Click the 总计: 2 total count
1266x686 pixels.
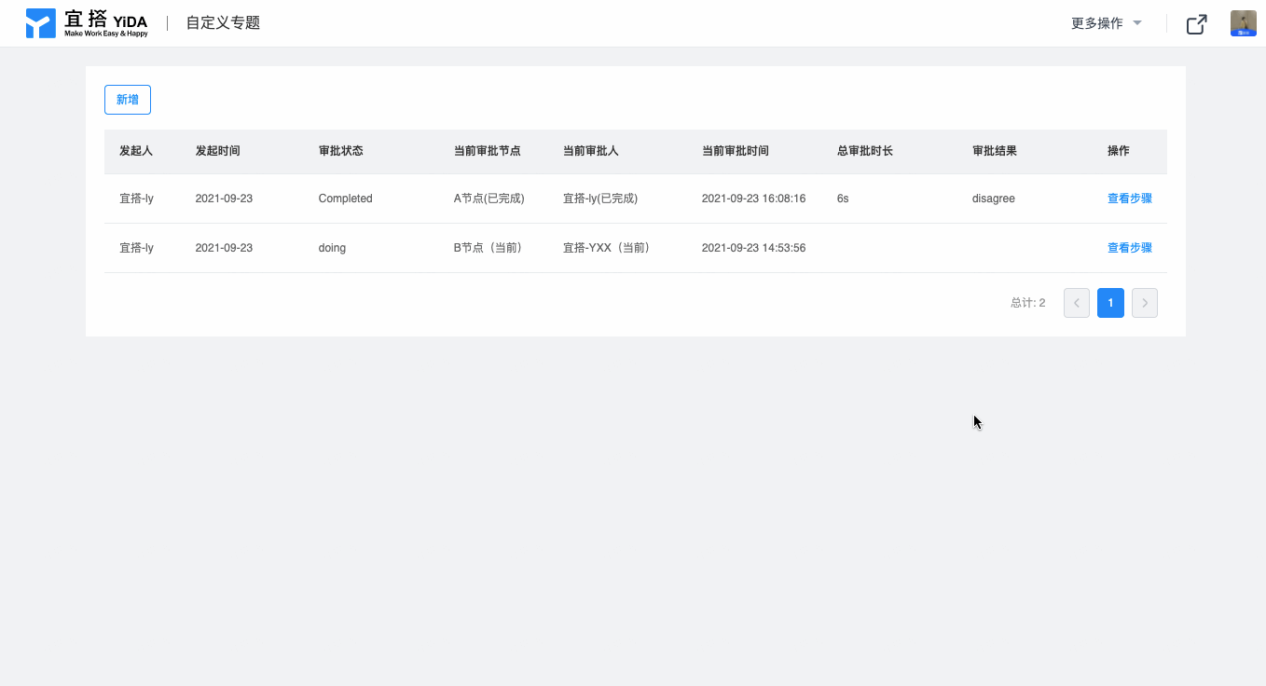coord(1027,303)
